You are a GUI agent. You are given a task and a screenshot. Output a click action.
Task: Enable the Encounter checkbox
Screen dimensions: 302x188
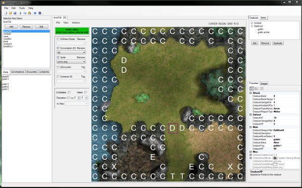tap(58, 67)
